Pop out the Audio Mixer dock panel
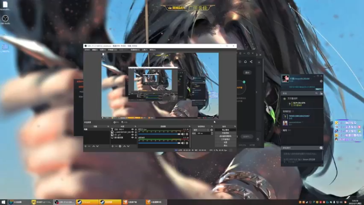Viewport: 364px width, 205px height. (x=189, y=127)
